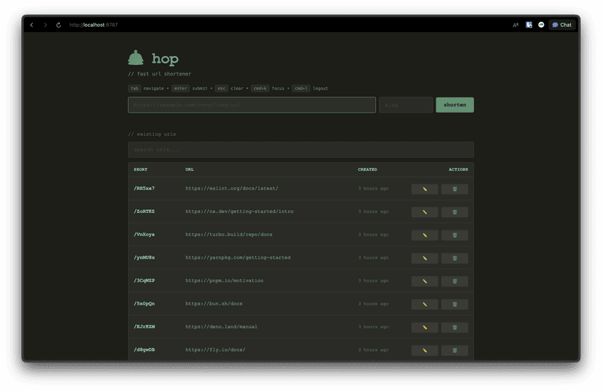Image resolution: width=602 pixels, height=391 pixels.
Task: Reload the page in browser
Action: click(59, 25)
